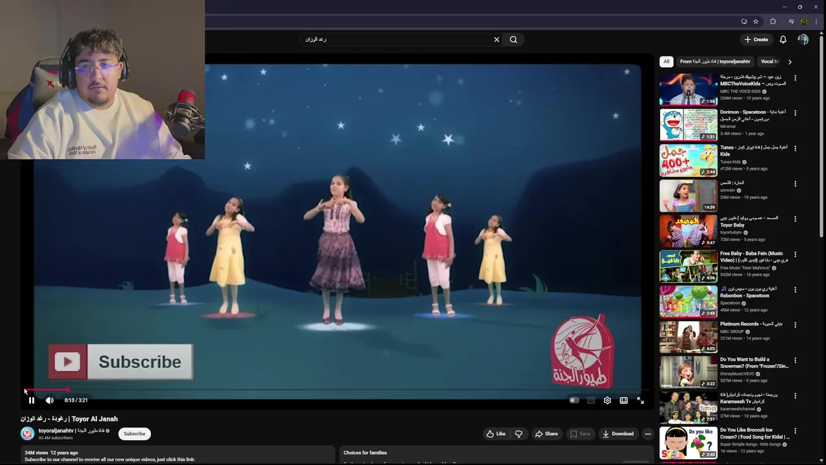Click the YouTube search magnifier button
826x465 pixels.
pyautogui.click(x=514, y=39)
